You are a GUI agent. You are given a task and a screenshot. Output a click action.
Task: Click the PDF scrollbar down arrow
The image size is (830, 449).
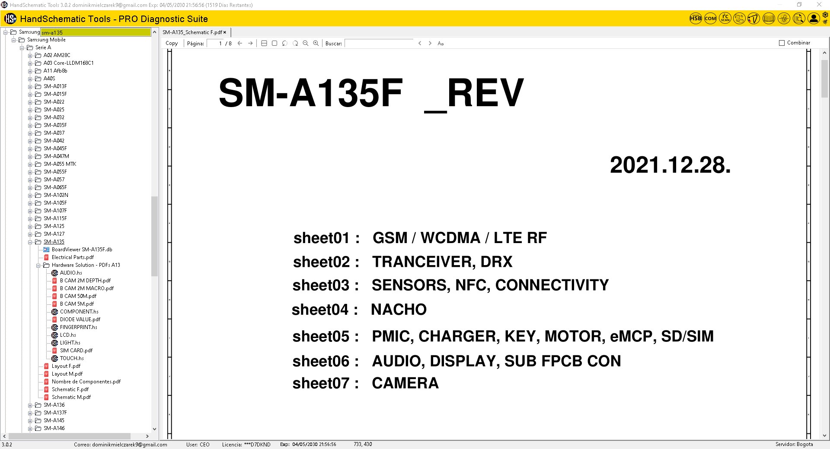tap(824, 436)
